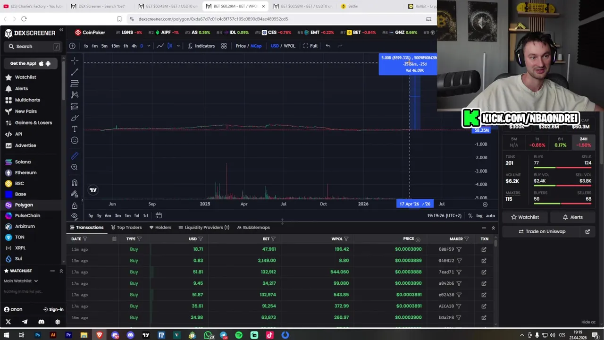Open Alerts button in right panel
This screenshot has height=340, width=604.
pyautogui.click(x=573, y=217)
